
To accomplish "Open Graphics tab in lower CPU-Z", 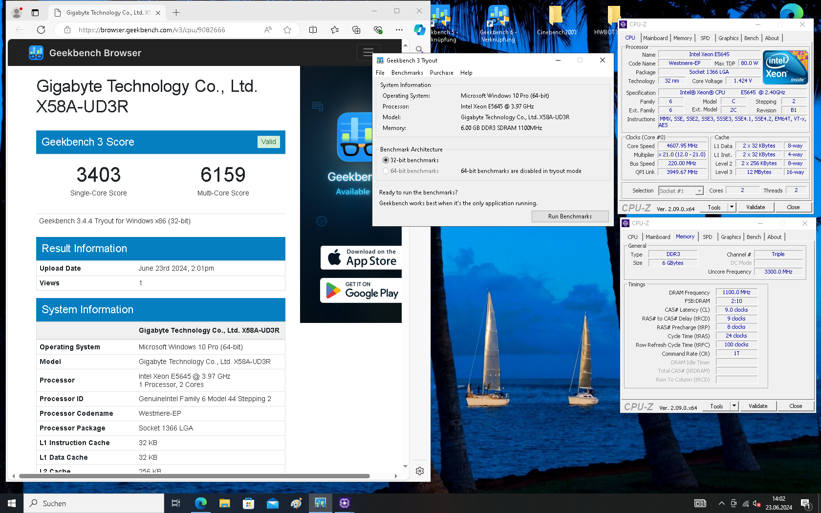I will tap(731, 237).
